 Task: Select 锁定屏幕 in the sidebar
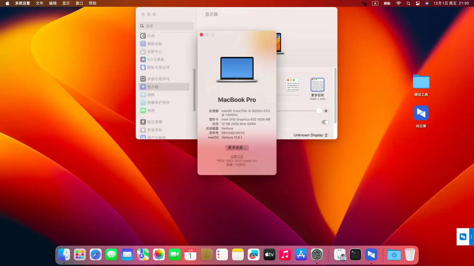coord(154,122)
